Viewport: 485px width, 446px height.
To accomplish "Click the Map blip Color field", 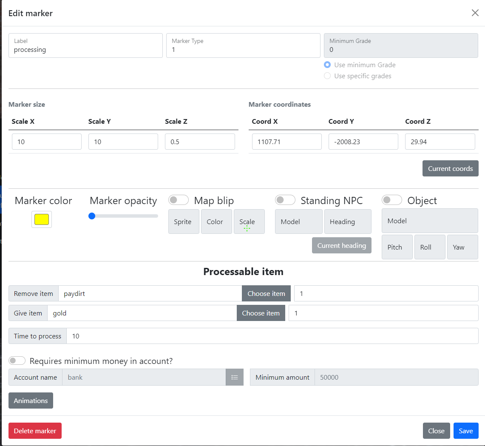I will point(216,222).
